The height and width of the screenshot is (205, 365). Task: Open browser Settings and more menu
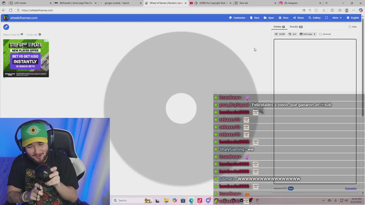354,10
